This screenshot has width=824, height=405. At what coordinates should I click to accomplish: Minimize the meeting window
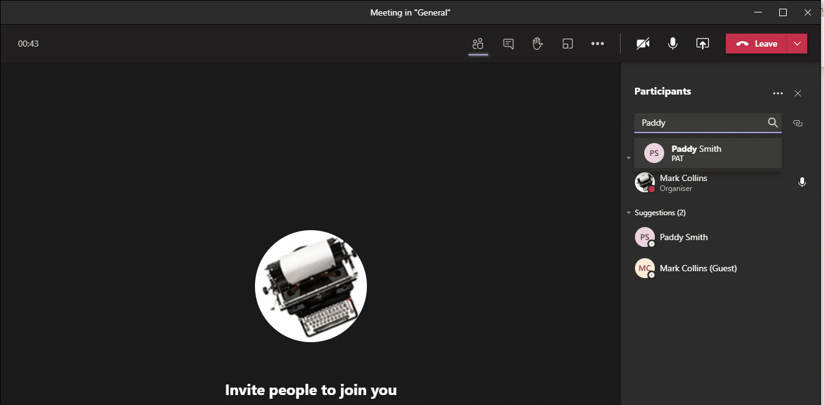(757, 12)
